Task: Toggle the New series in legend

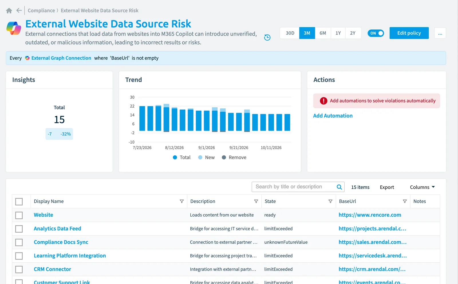Action: (206, 158)
